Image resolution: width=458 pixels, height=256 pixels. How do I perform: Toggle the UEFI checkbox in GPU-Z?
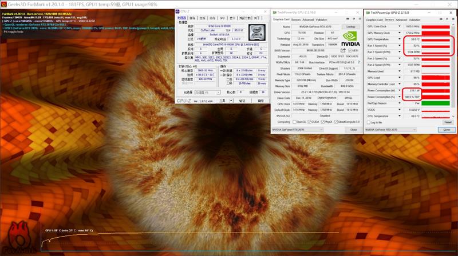350,50
